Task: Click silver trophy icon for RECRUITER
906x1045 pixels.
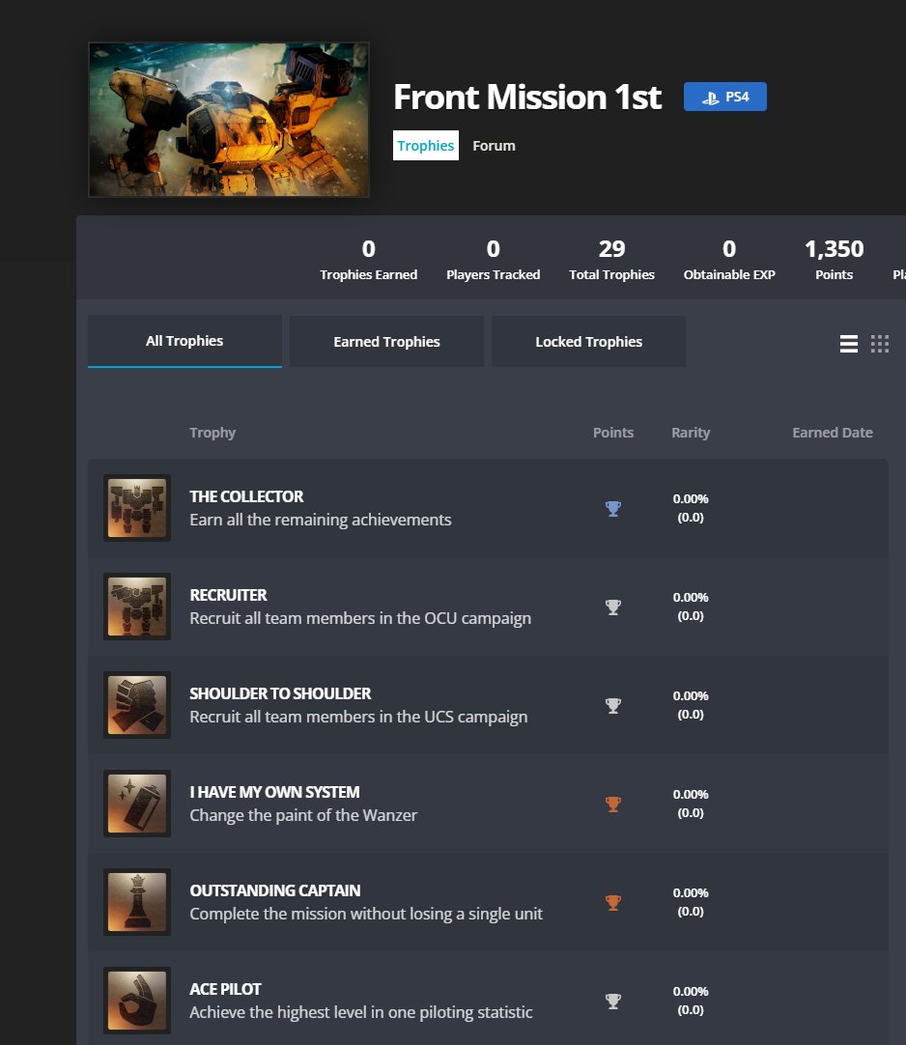Action: (x=613, y=607)
